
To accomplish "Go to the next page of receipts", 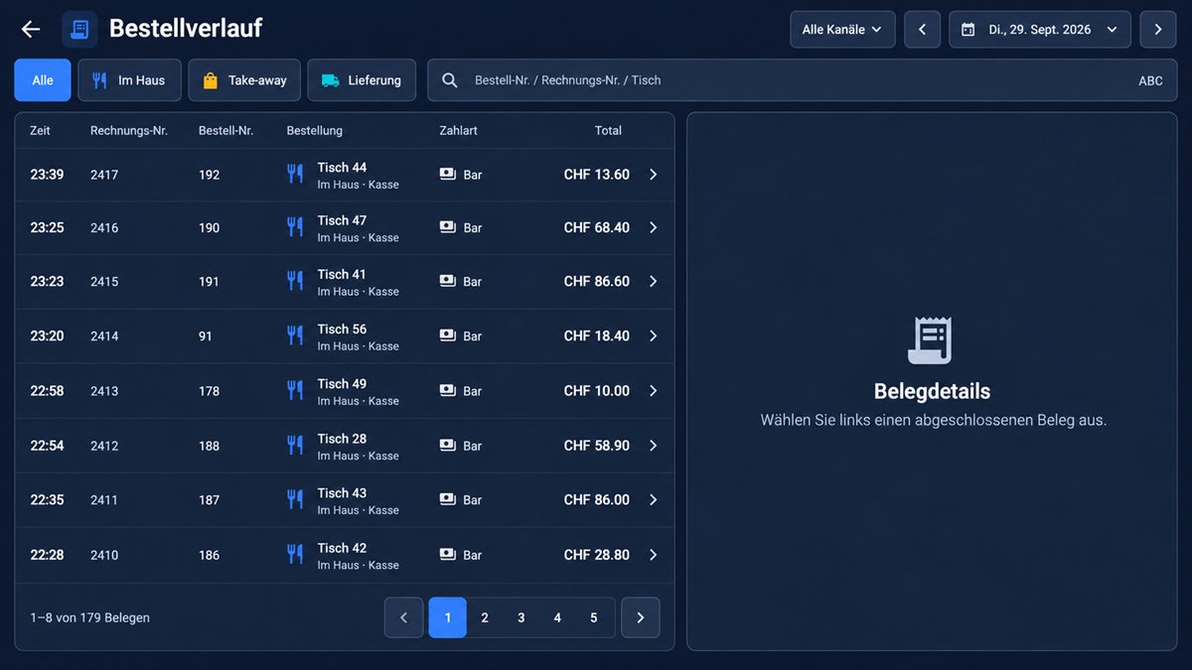I will (641, 617).
